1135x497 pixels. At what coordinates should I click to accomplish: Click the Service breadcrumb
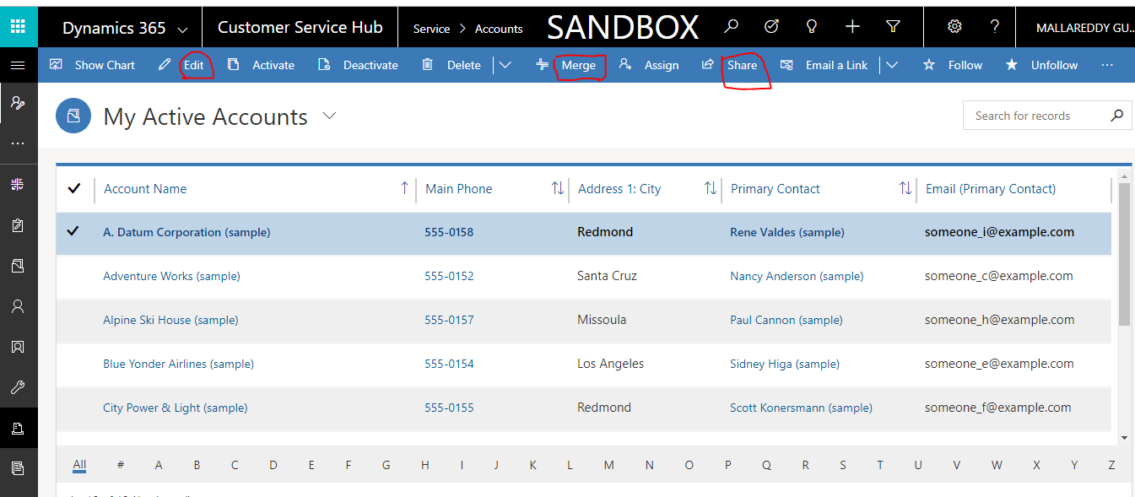click(x=431, y=29)
